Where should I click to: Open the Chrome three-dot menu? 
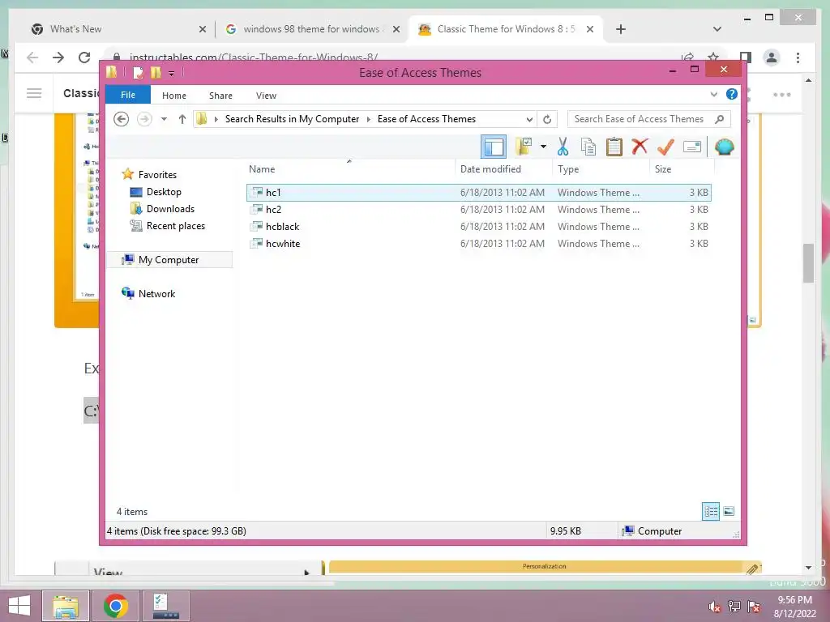[x=798, y=58]
